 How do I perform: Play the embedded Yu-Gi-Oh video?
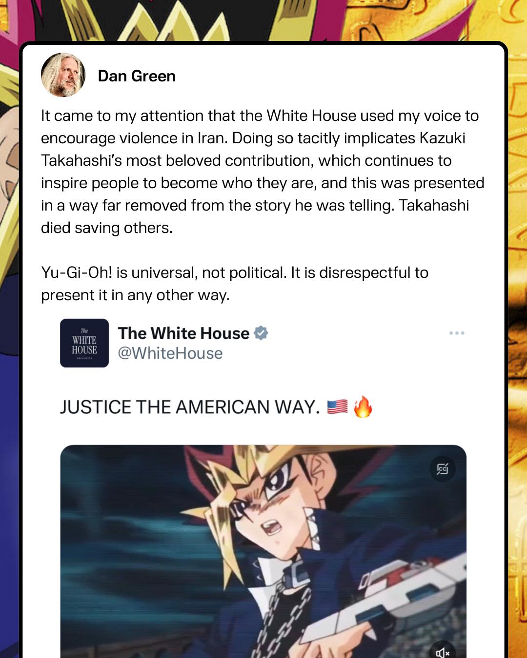pyautogui.click(x=263, y=551)
